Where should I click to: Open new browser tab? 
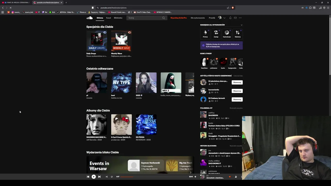click(66, 3)
